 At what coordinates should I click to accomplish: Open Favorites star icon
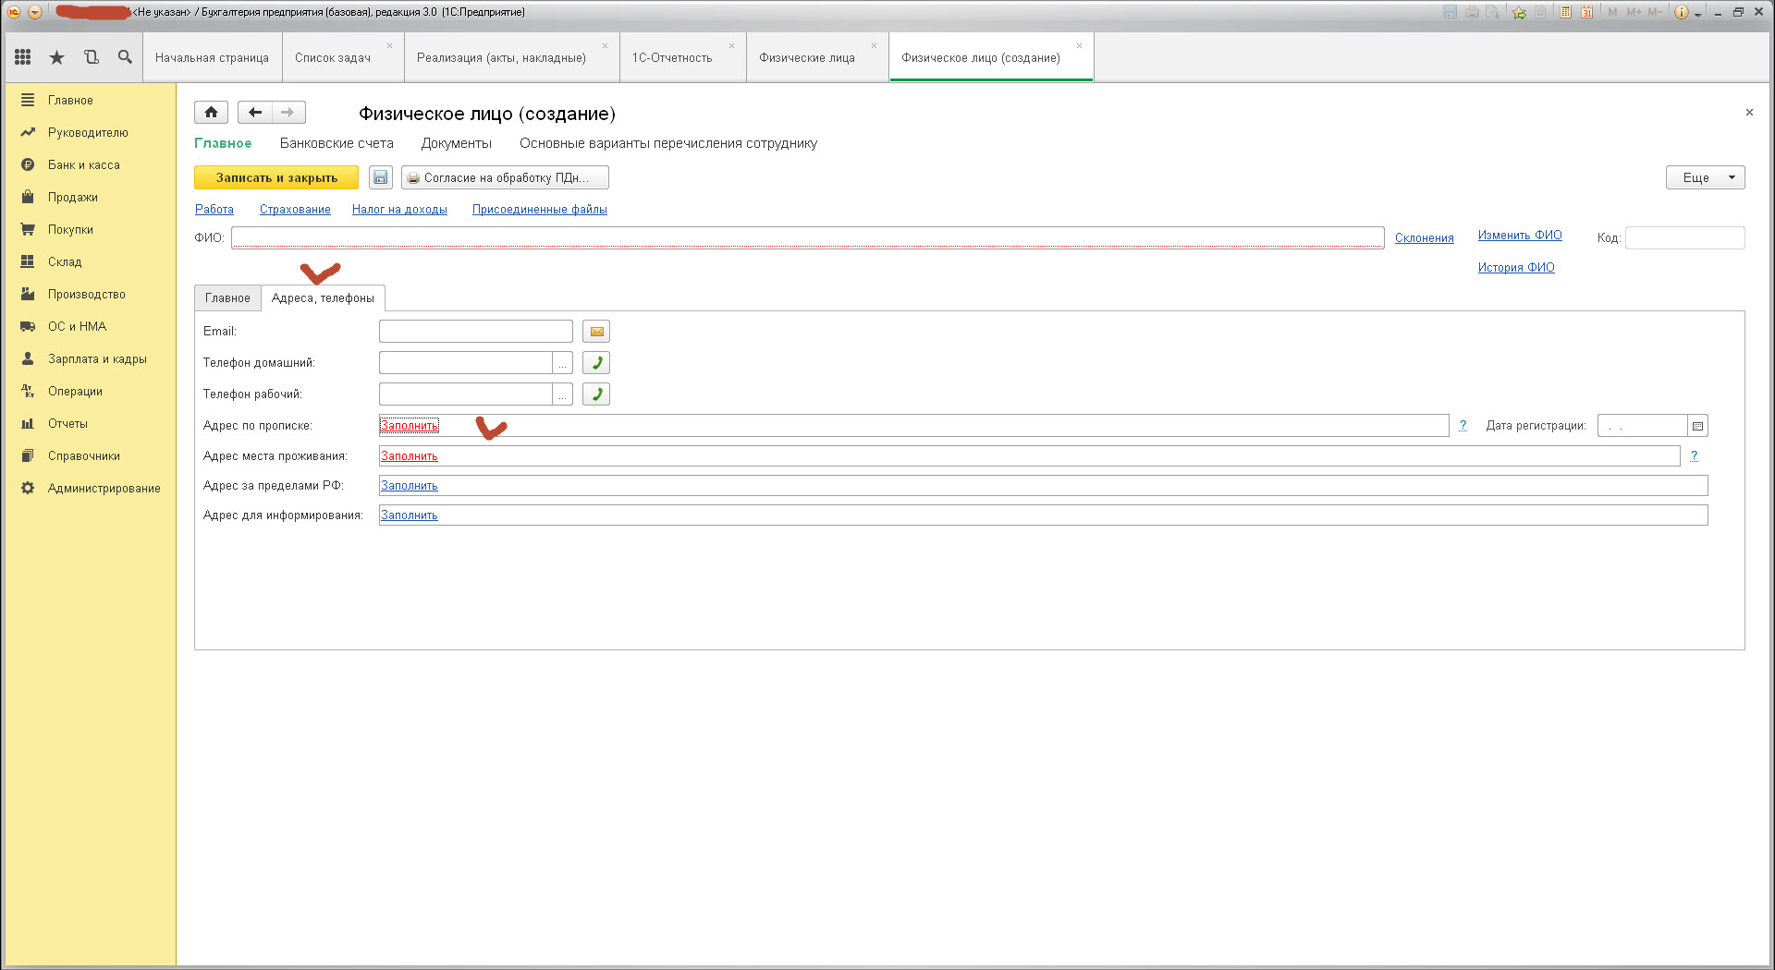pyautogui.click(x=56, y=57)
